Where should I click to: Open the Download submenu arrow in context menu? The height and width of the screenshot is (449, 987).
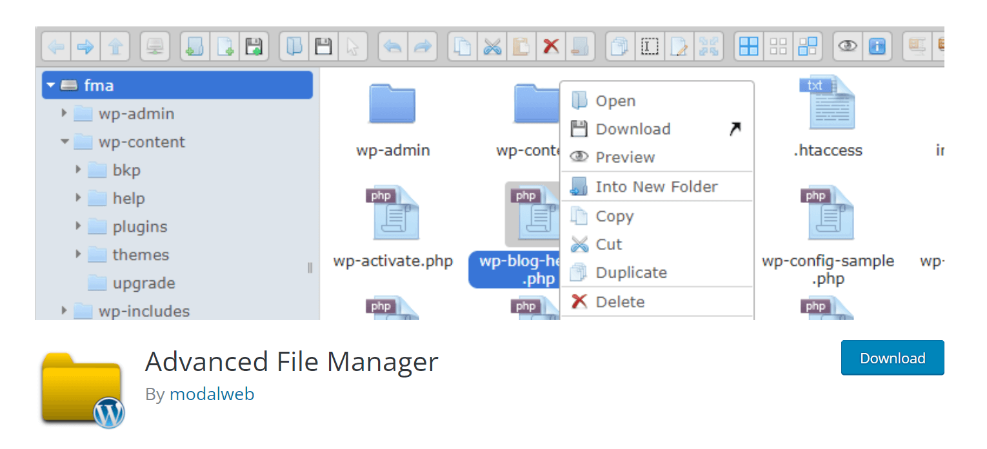point(735,129)
